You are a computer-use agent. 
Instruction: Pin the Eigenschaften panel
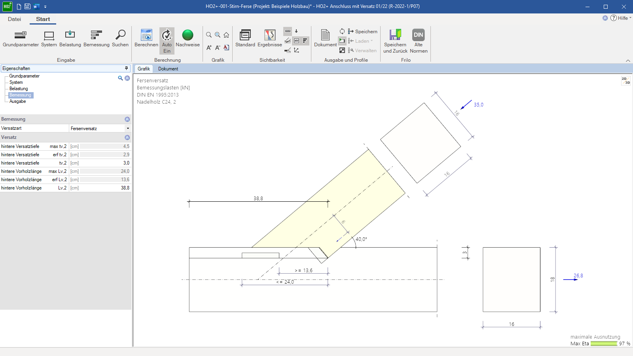pos(127,68)
